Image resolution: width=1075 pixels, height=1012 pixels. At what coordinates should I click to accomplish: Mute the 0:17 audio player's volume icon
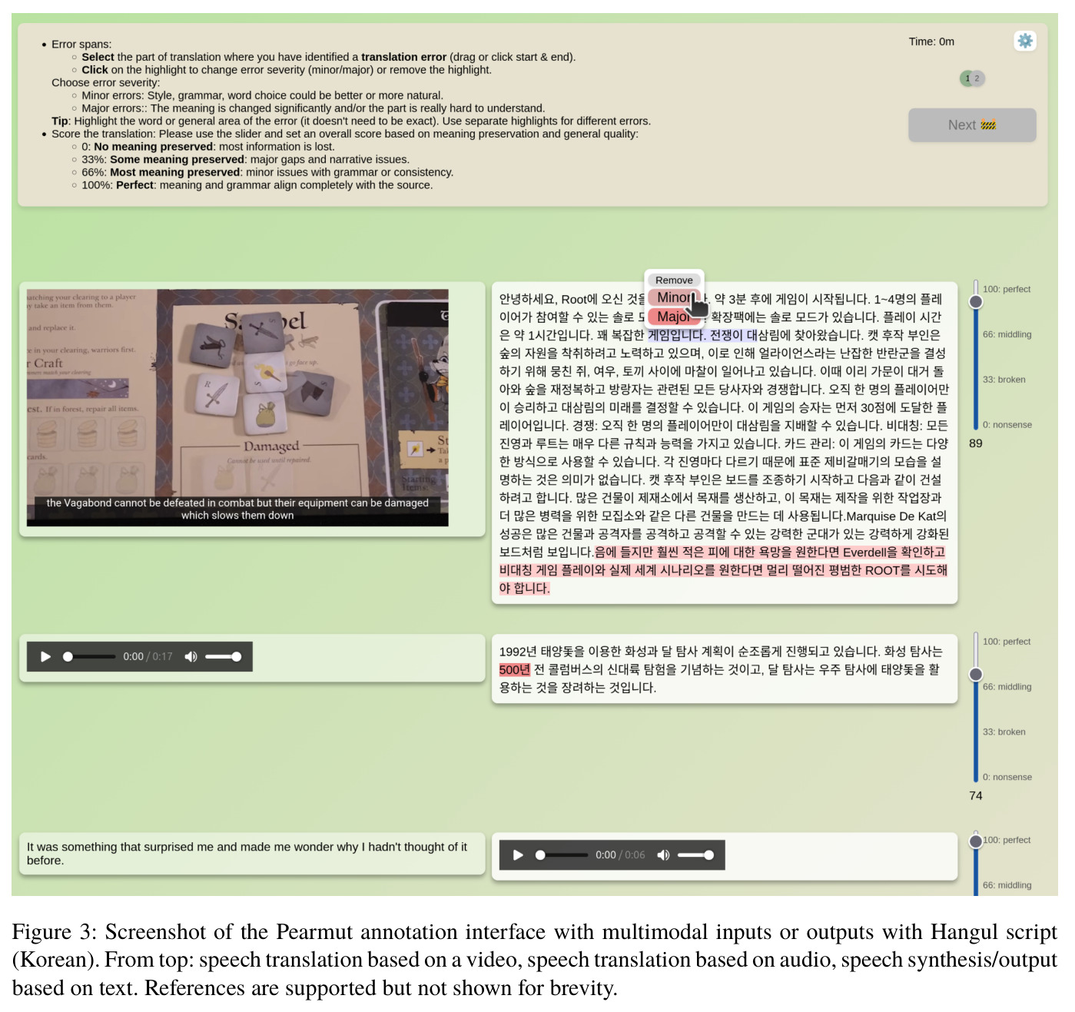(x=191, y=657)
